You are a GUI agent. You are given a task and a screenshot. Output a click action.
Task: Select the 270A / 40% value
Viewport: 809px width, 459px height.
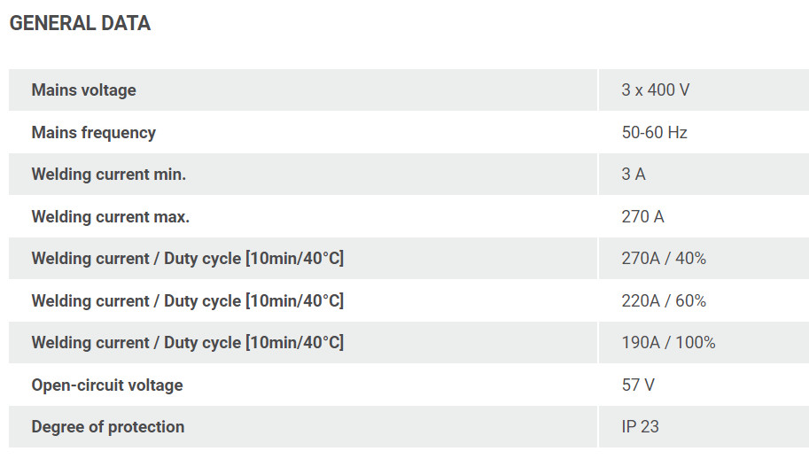[x=664, y=259]
